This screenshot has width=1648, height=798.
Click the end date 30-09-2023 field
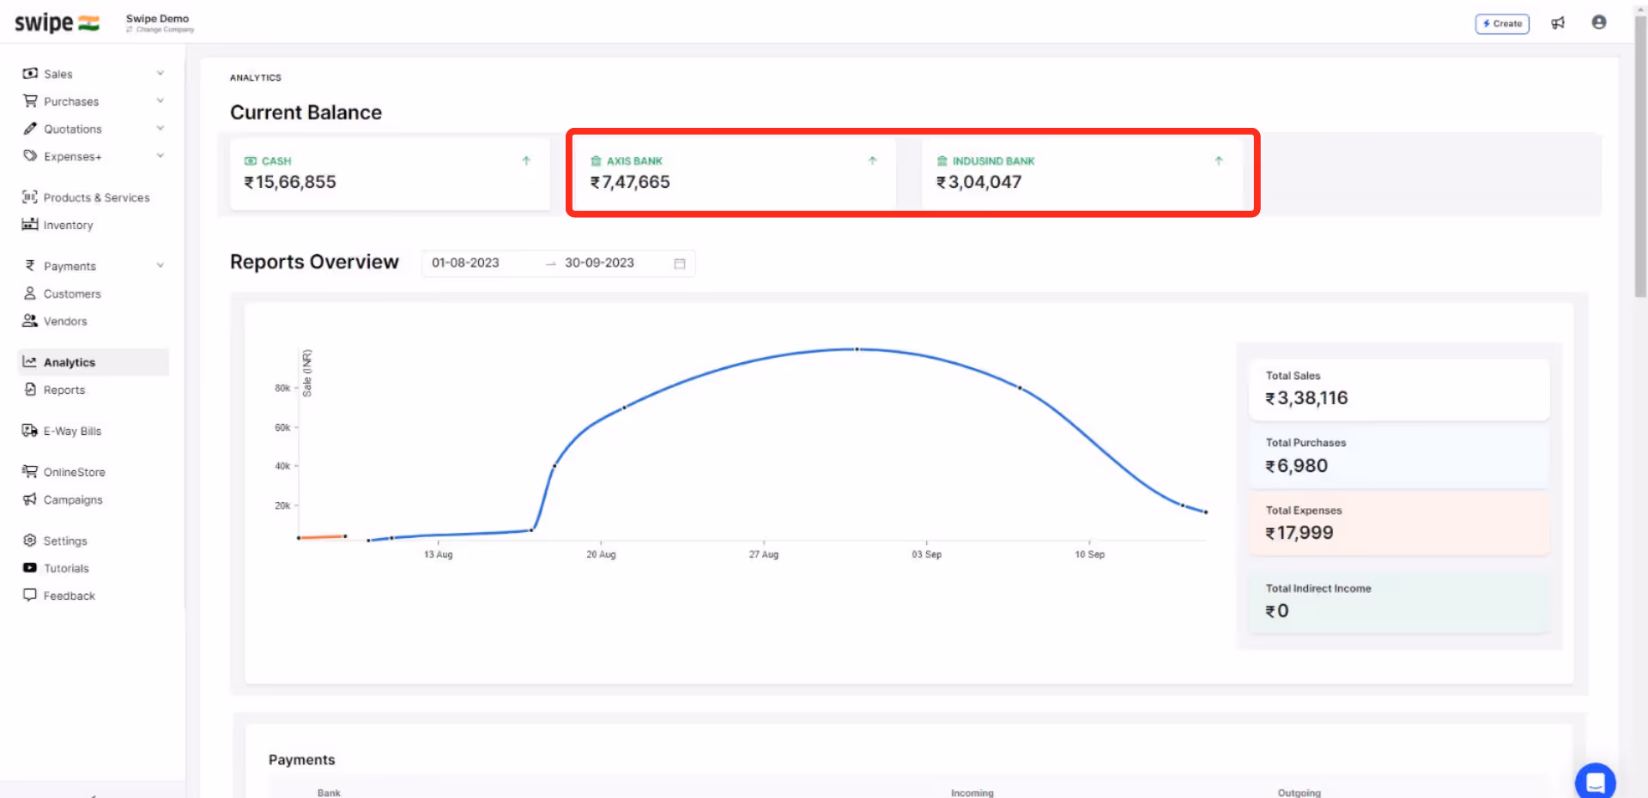599,263
